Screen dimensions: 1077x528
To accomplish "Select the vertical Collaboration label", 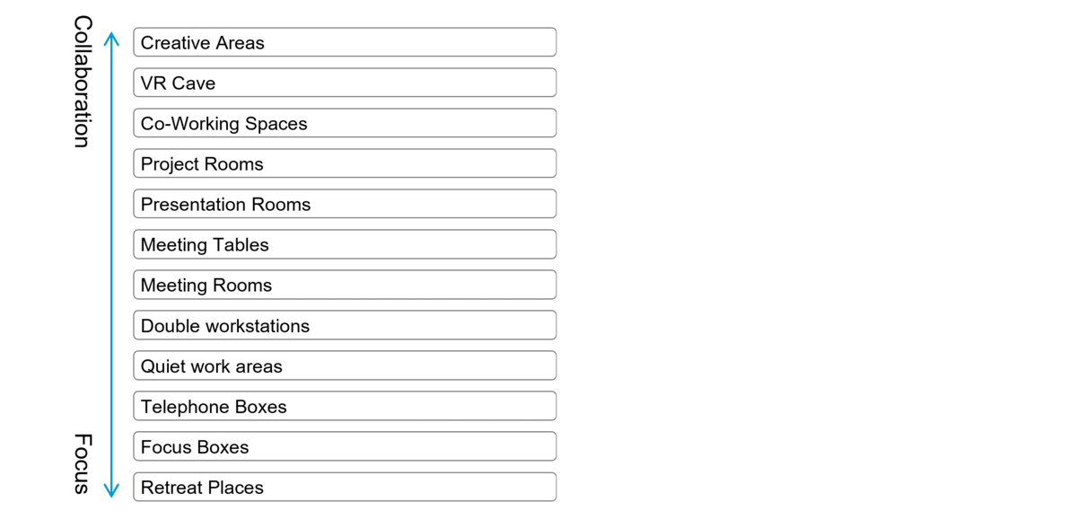I will click(82, 82).
